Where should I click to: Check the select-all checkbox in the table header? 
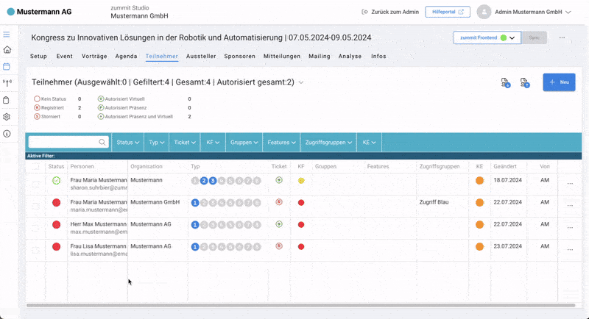[x=35, y=167]
